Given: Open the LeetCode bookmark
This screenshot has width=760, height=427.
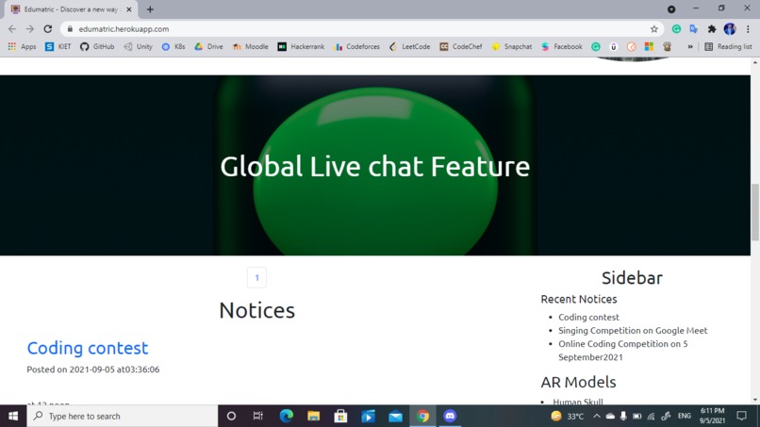Looking at the screenshot, I should (x=409, y=46).
